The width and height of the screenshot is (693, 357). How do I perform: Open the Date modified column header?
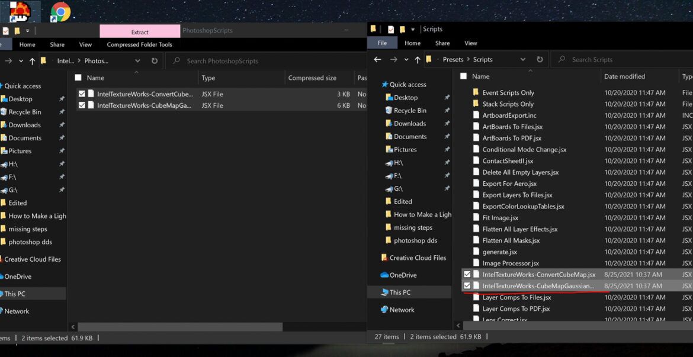624,76
